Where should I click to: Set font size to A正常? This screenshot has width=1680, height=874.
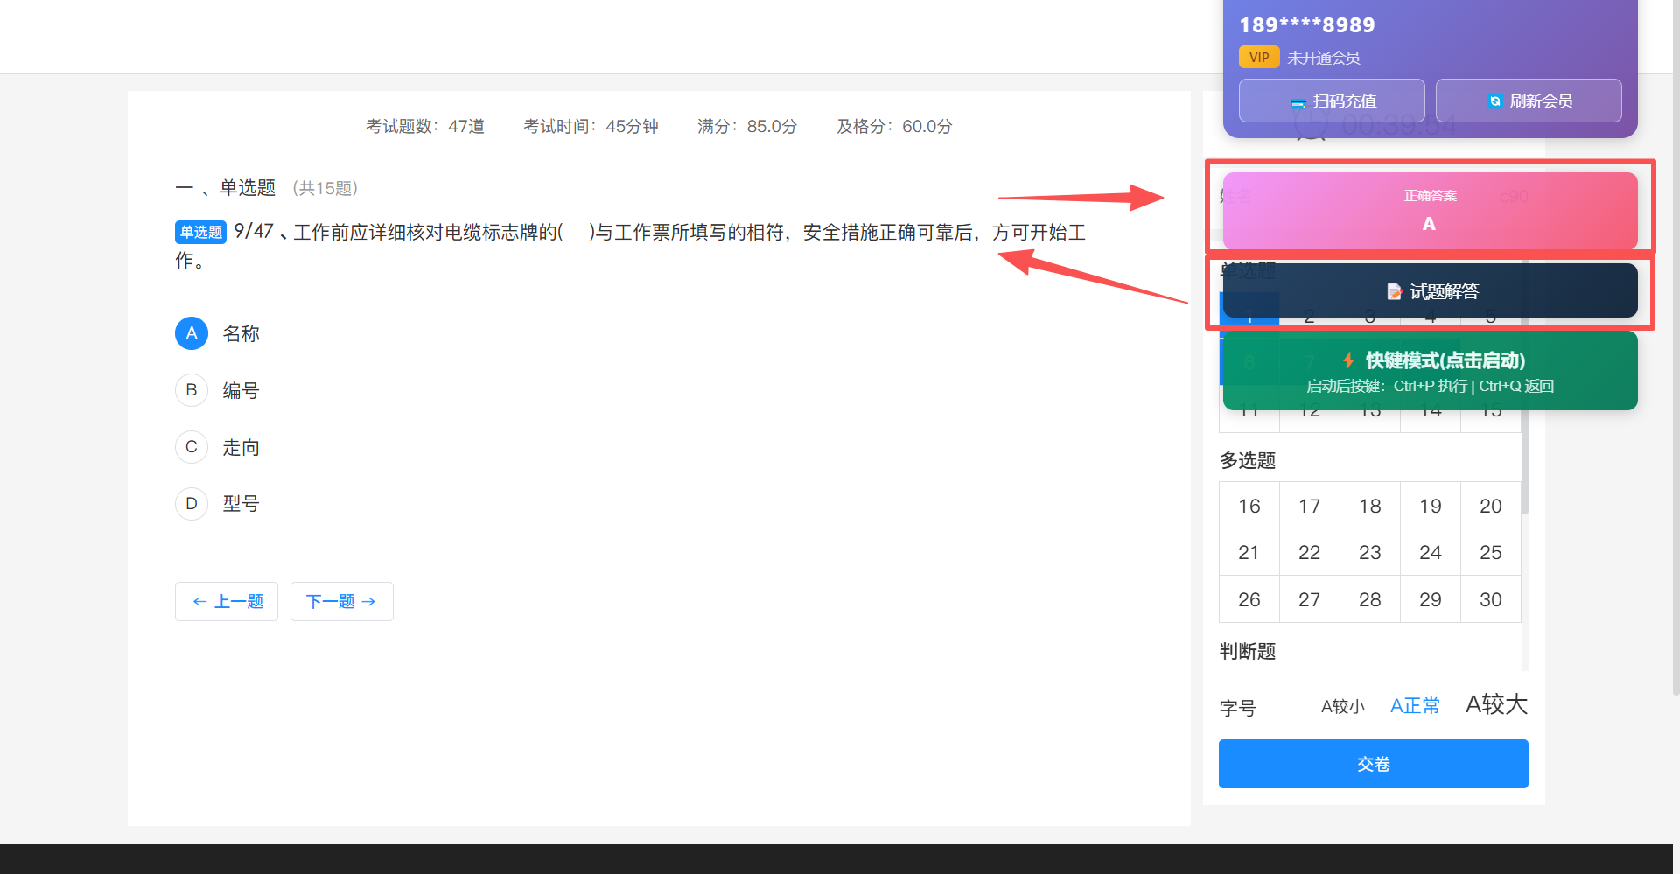1415,706
